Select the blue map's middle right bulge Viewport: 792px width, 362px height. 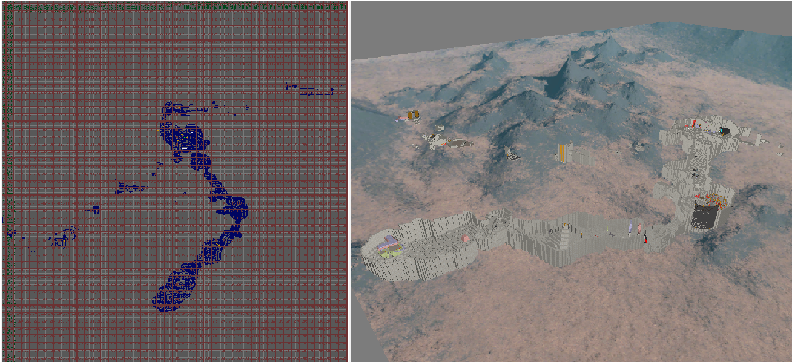238,207
